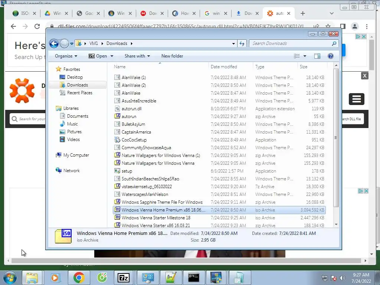Select the setup application icon
Screen dimensions: 380x285
117,171
